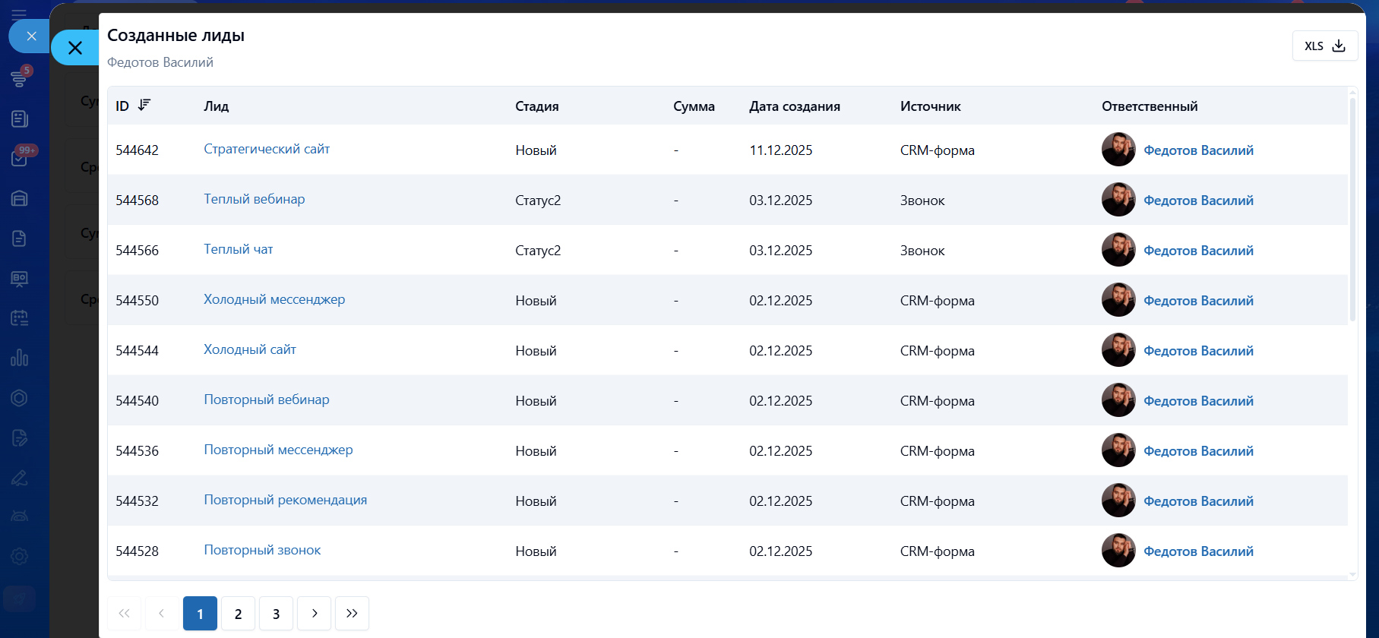Go to next page with single chevron
The height and width of the screenshot is (638, 1379).
[314, 614]
